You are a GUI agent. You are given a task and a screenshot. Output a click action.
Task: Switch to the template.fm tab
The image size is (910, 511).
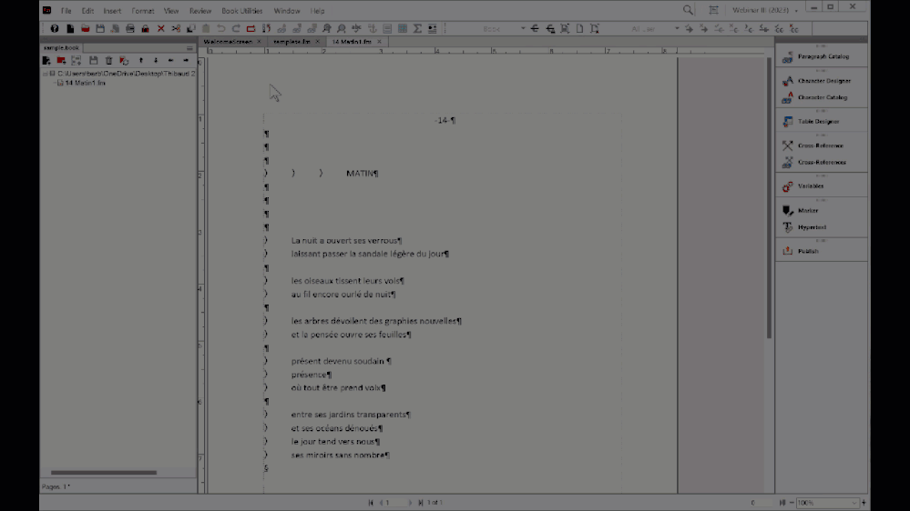click(291, 42)
